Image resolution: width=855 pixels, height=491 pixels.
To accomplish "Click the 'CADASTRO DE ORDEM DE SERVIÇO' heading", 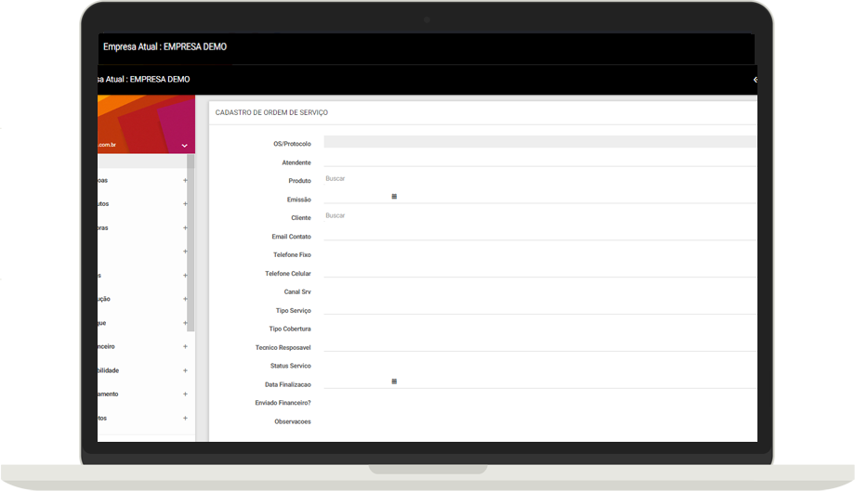I will coord(271,112).
